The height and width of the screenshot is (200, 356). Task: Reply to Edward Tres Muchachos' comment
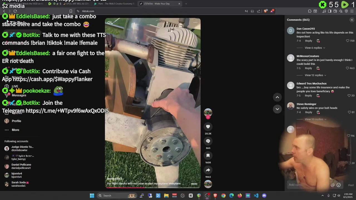pyautogui.click(x=308, y=96)
